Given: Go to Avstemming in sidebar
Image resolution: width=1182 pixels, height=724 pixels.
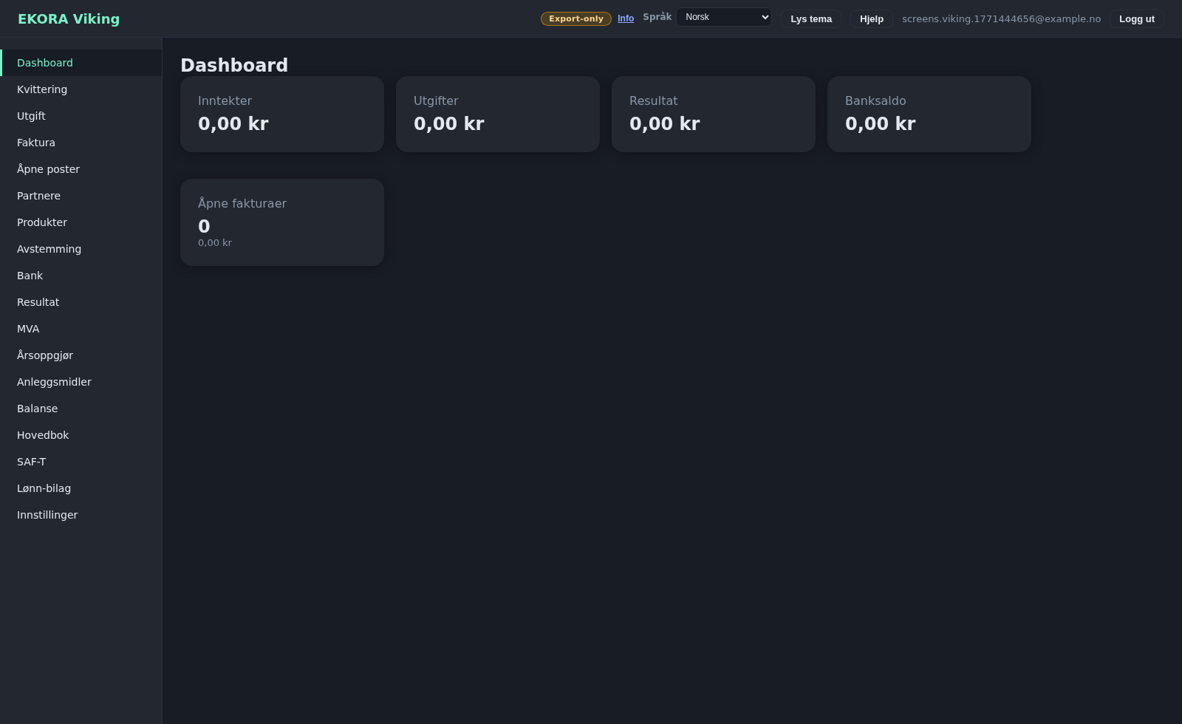Looking at the screenshot, I should [49, 249].
